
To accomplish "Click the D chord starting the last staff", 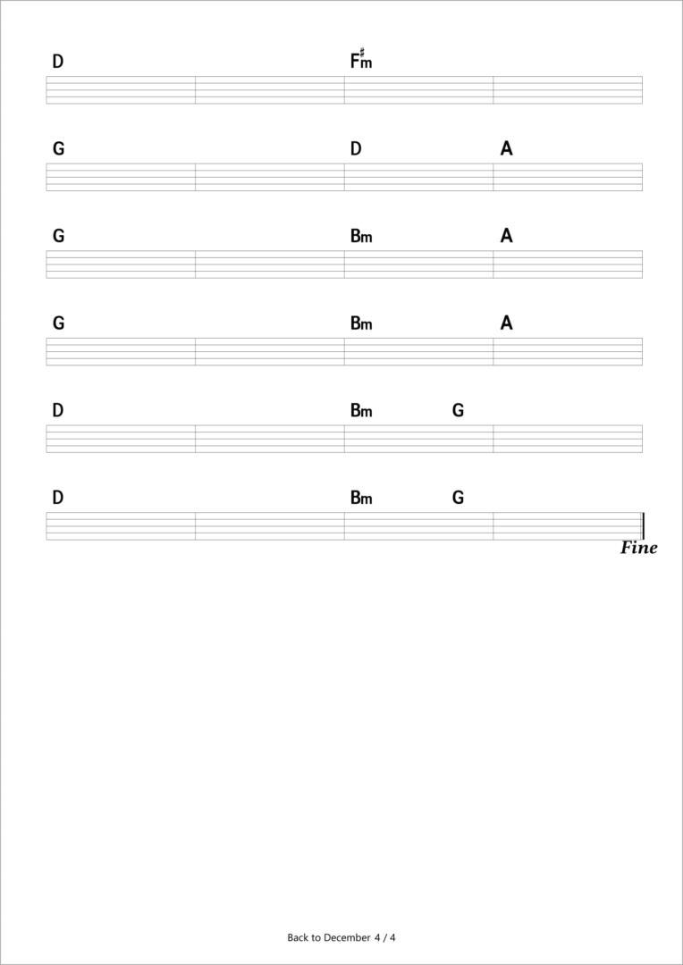I will (x=58, y=498).
